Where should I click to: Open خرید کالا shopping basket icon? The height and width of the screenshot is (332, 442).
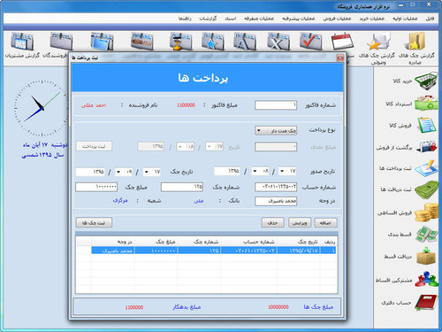426,81
